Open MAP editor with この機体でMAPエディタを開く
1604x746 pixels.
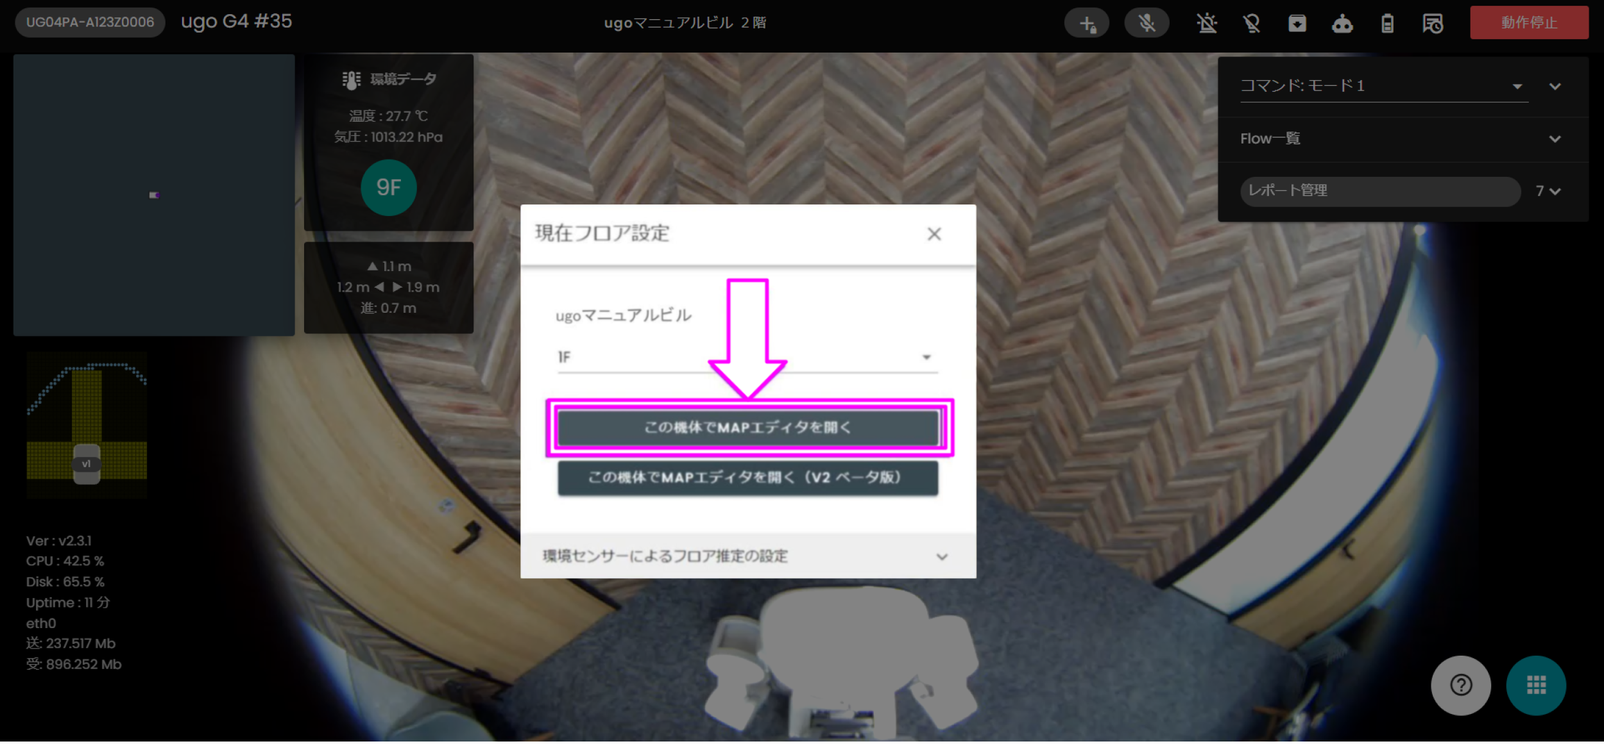pyautogui.click(x=747, y=427)
